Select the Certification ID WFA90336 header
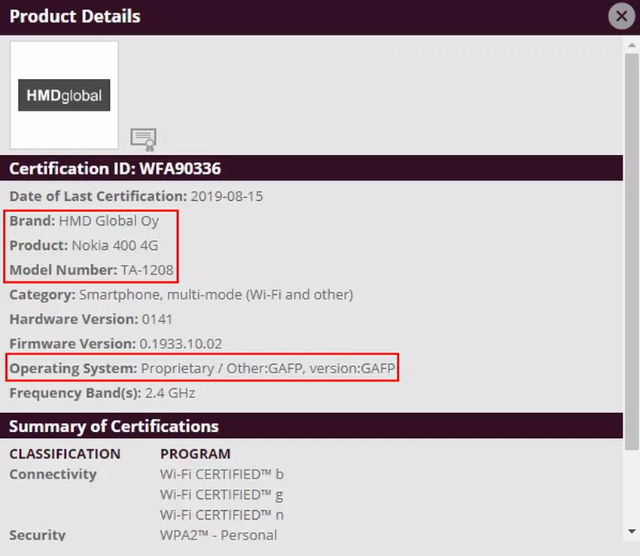This screenshot has width=640, height=556. (114, 169)
